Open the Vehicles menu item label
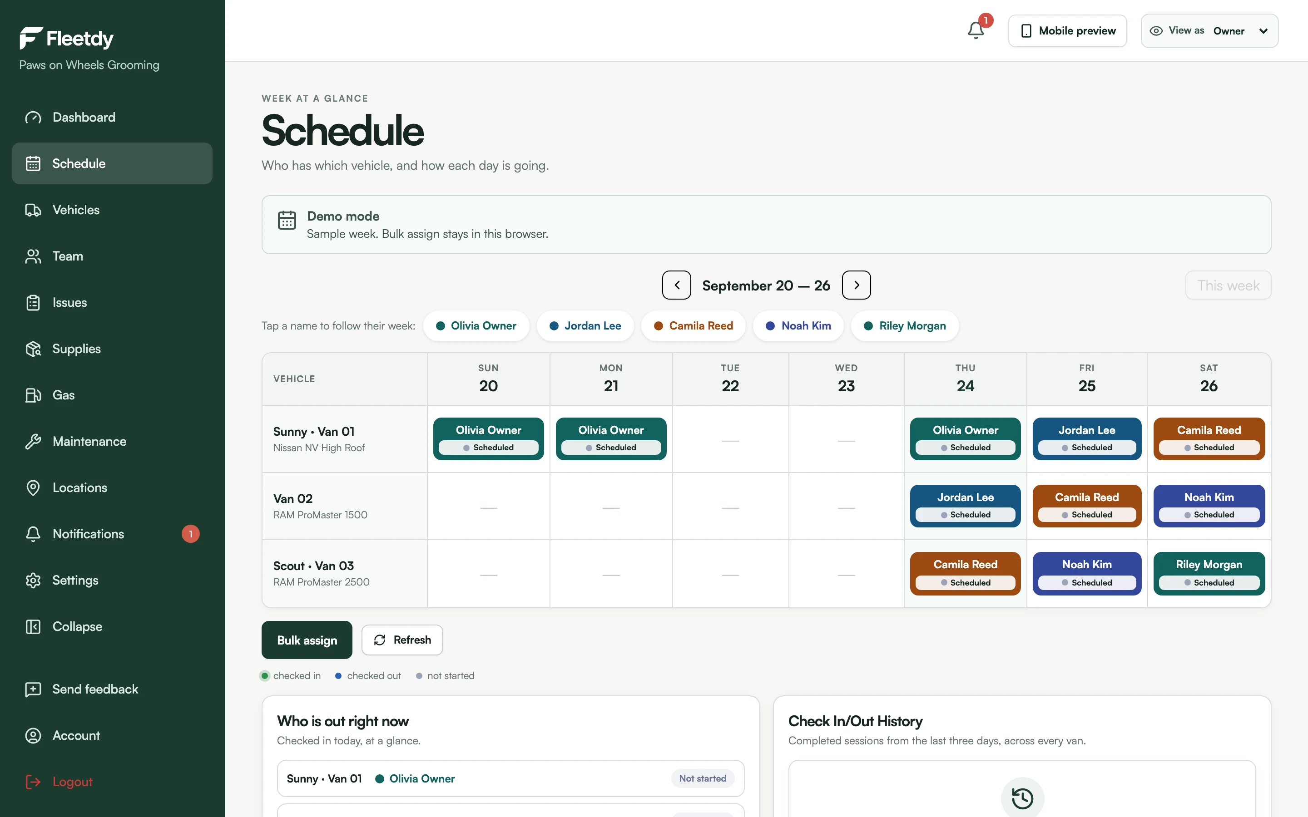 (76, 210)
